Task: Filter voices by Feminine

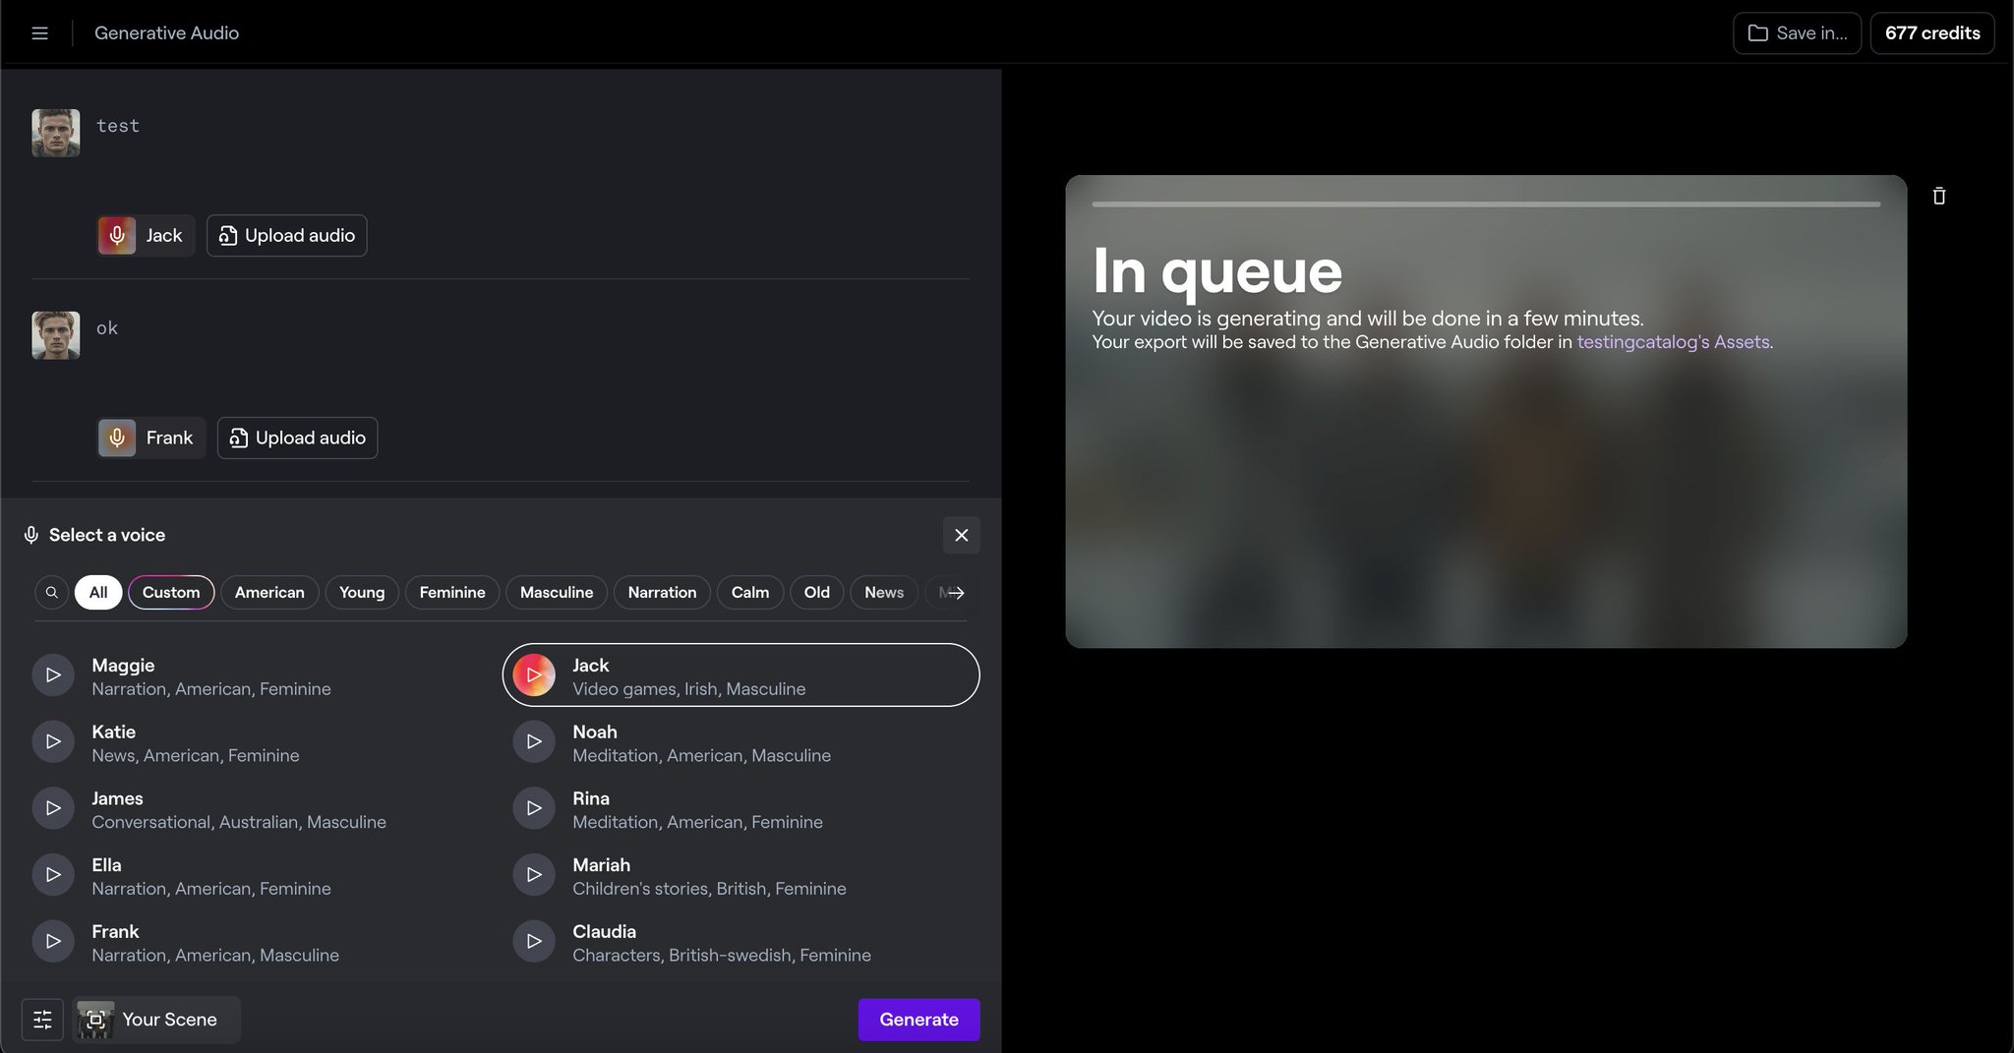Action: (452, 593)
